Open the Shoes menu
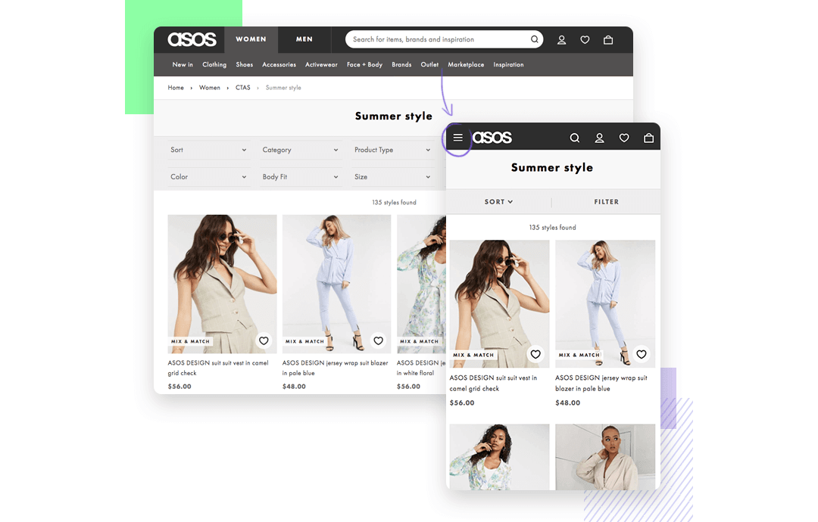Image resolution: width=818 pixels, height=522 pixels. (244, 64)
